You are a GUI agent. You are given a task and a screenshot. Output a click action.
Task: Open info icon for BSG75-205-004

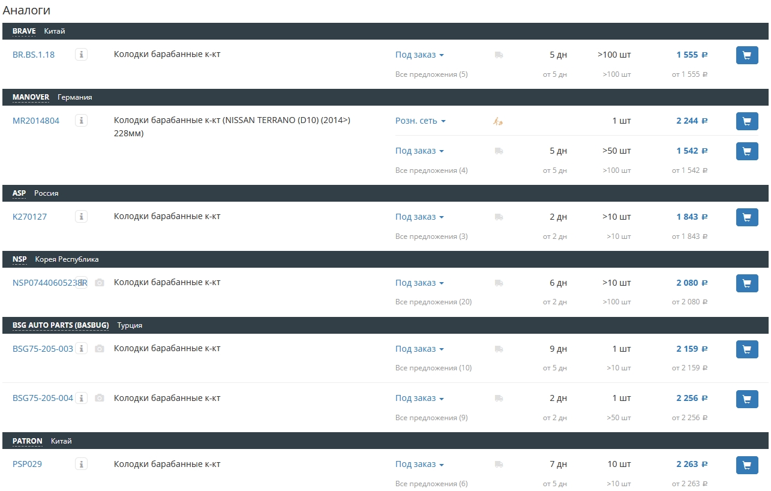coord(82,398)
